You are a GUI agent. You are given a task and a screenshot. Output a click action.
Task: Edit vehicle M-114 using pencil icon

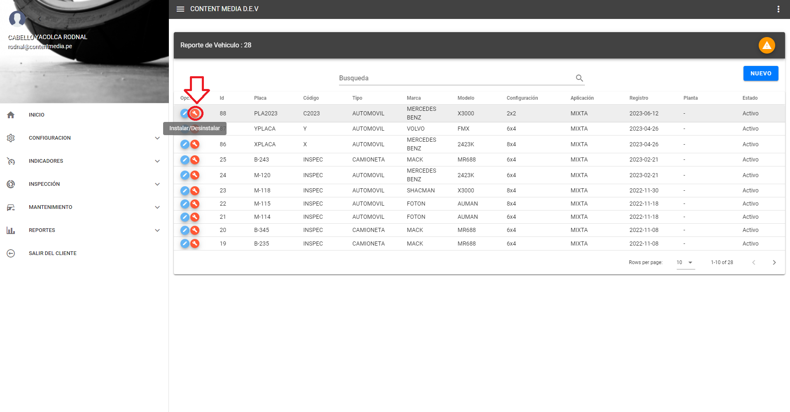[185, 217]
